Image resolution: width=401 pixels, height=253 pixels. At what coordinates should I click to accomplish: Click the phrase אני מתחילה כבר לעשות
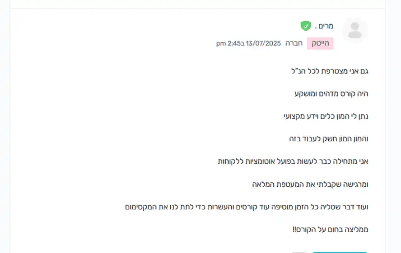tap(334, 161)
